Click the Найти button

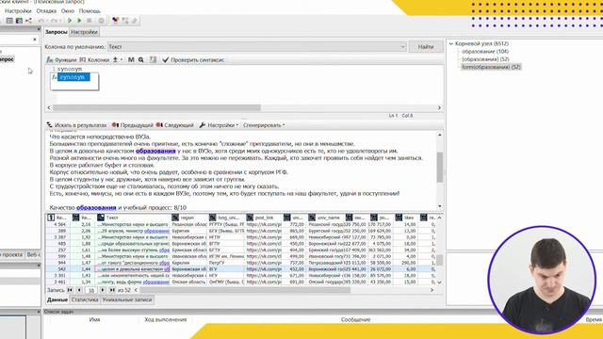click(426, 47)
